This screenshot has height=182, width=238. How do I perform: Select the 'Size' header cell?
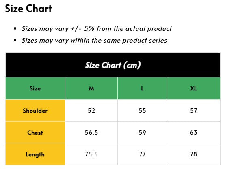point(35,88)
